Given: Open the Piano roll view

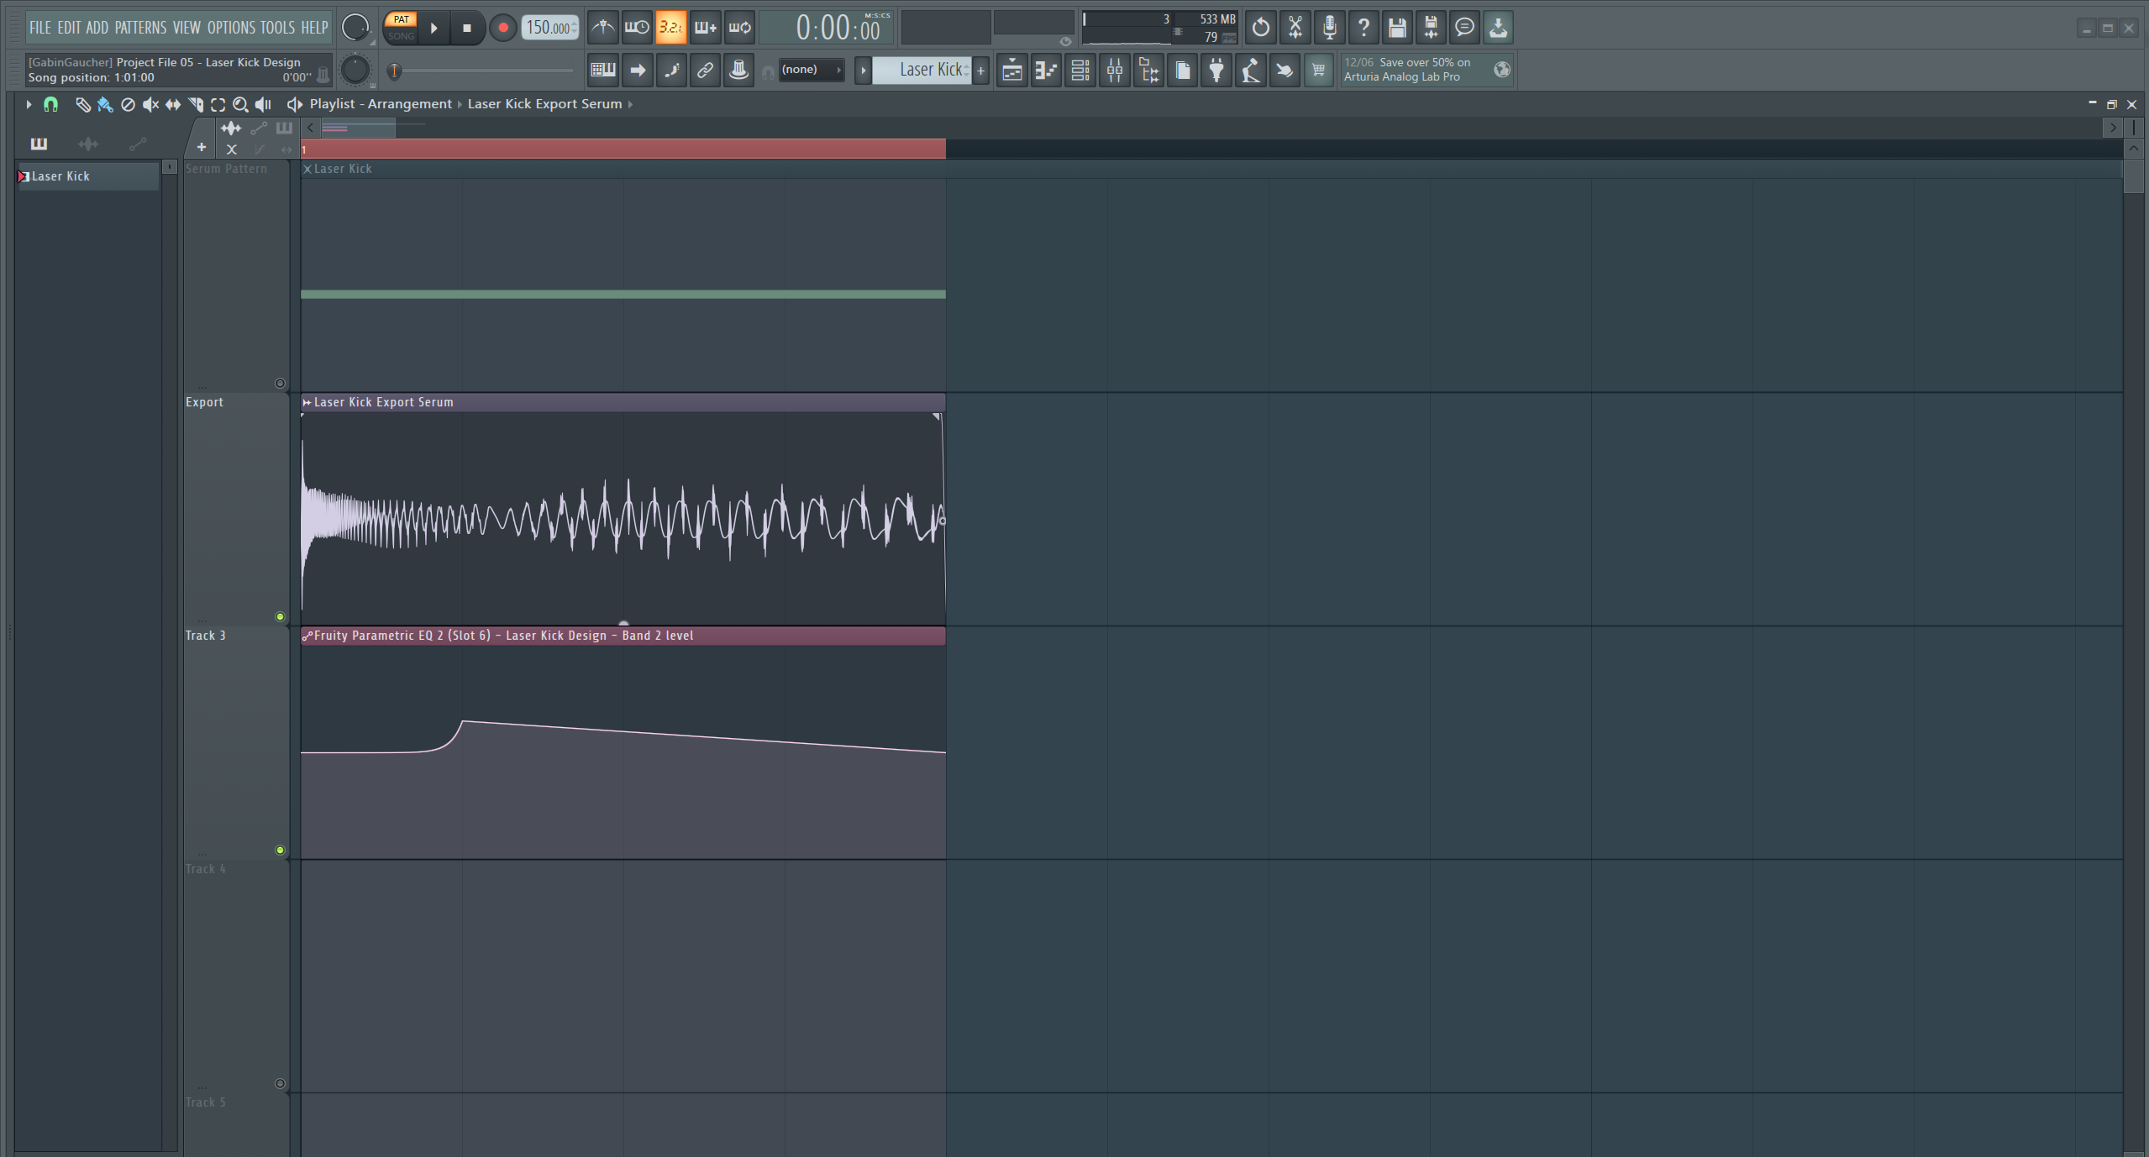Looking at the screenshot, I should coord(1046,71).
